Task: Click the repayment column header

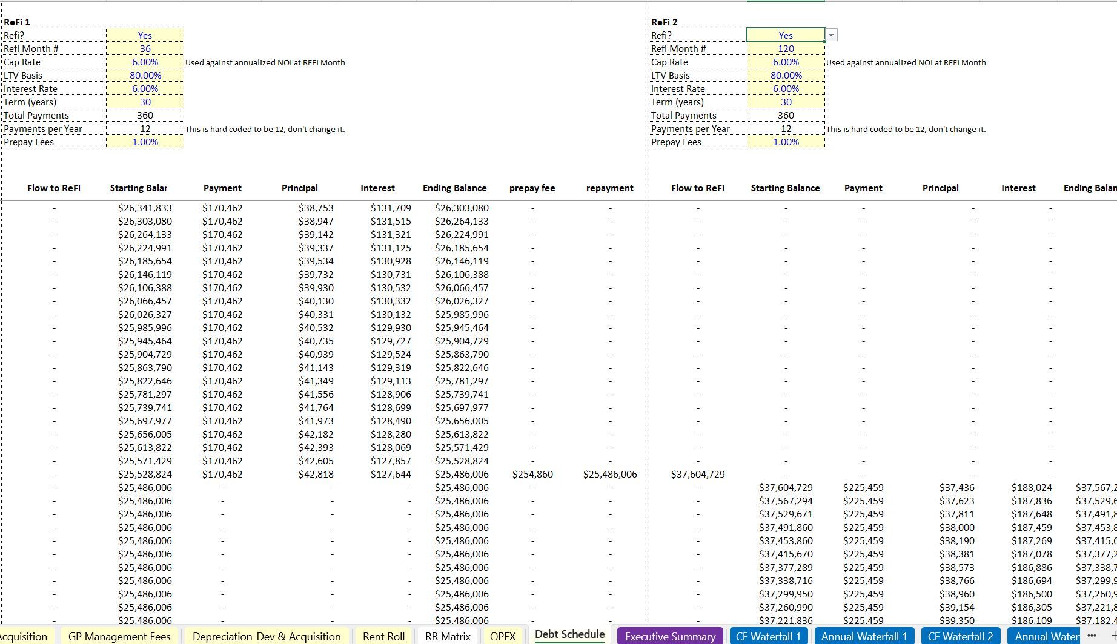Action: coord(610,188)
